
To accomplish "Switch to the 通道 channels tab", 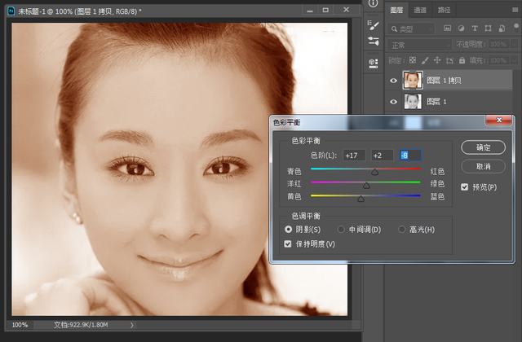I will click(x=420, y=10).
